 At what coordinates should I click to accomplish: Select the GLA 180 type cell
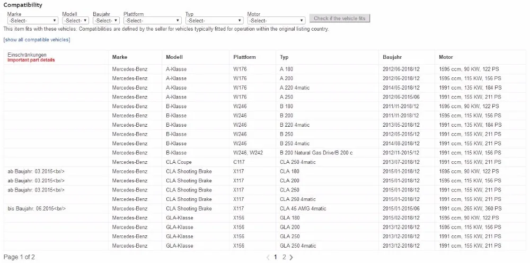pos(290,218)
